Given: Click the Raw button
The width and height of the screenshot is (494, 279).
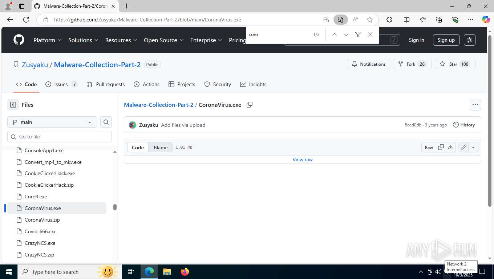Looking at the screenshot, I should click(x=429, y=147).
